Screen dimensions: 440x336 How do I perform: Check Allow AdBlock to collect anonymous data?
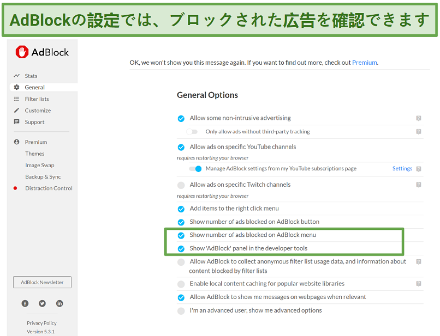click(181, 262)
